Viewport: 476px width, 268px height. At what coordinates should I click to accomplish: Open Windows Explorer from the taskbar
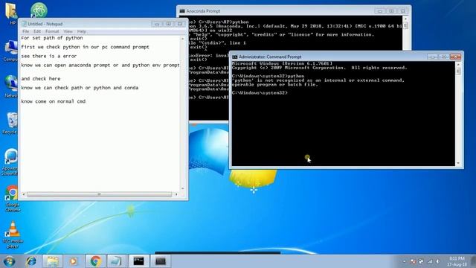[53, 261]
